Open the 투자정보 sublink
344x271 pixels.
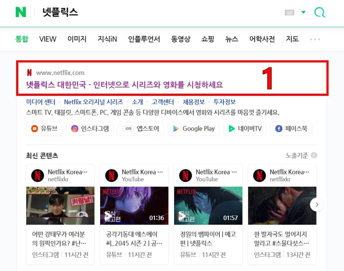225,102
